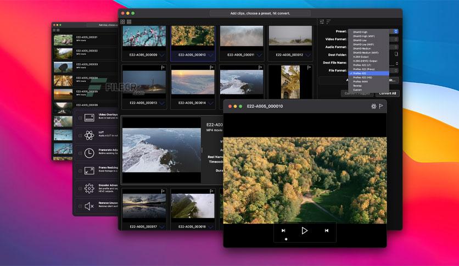Switch back window to grid view

coord(54,30)
